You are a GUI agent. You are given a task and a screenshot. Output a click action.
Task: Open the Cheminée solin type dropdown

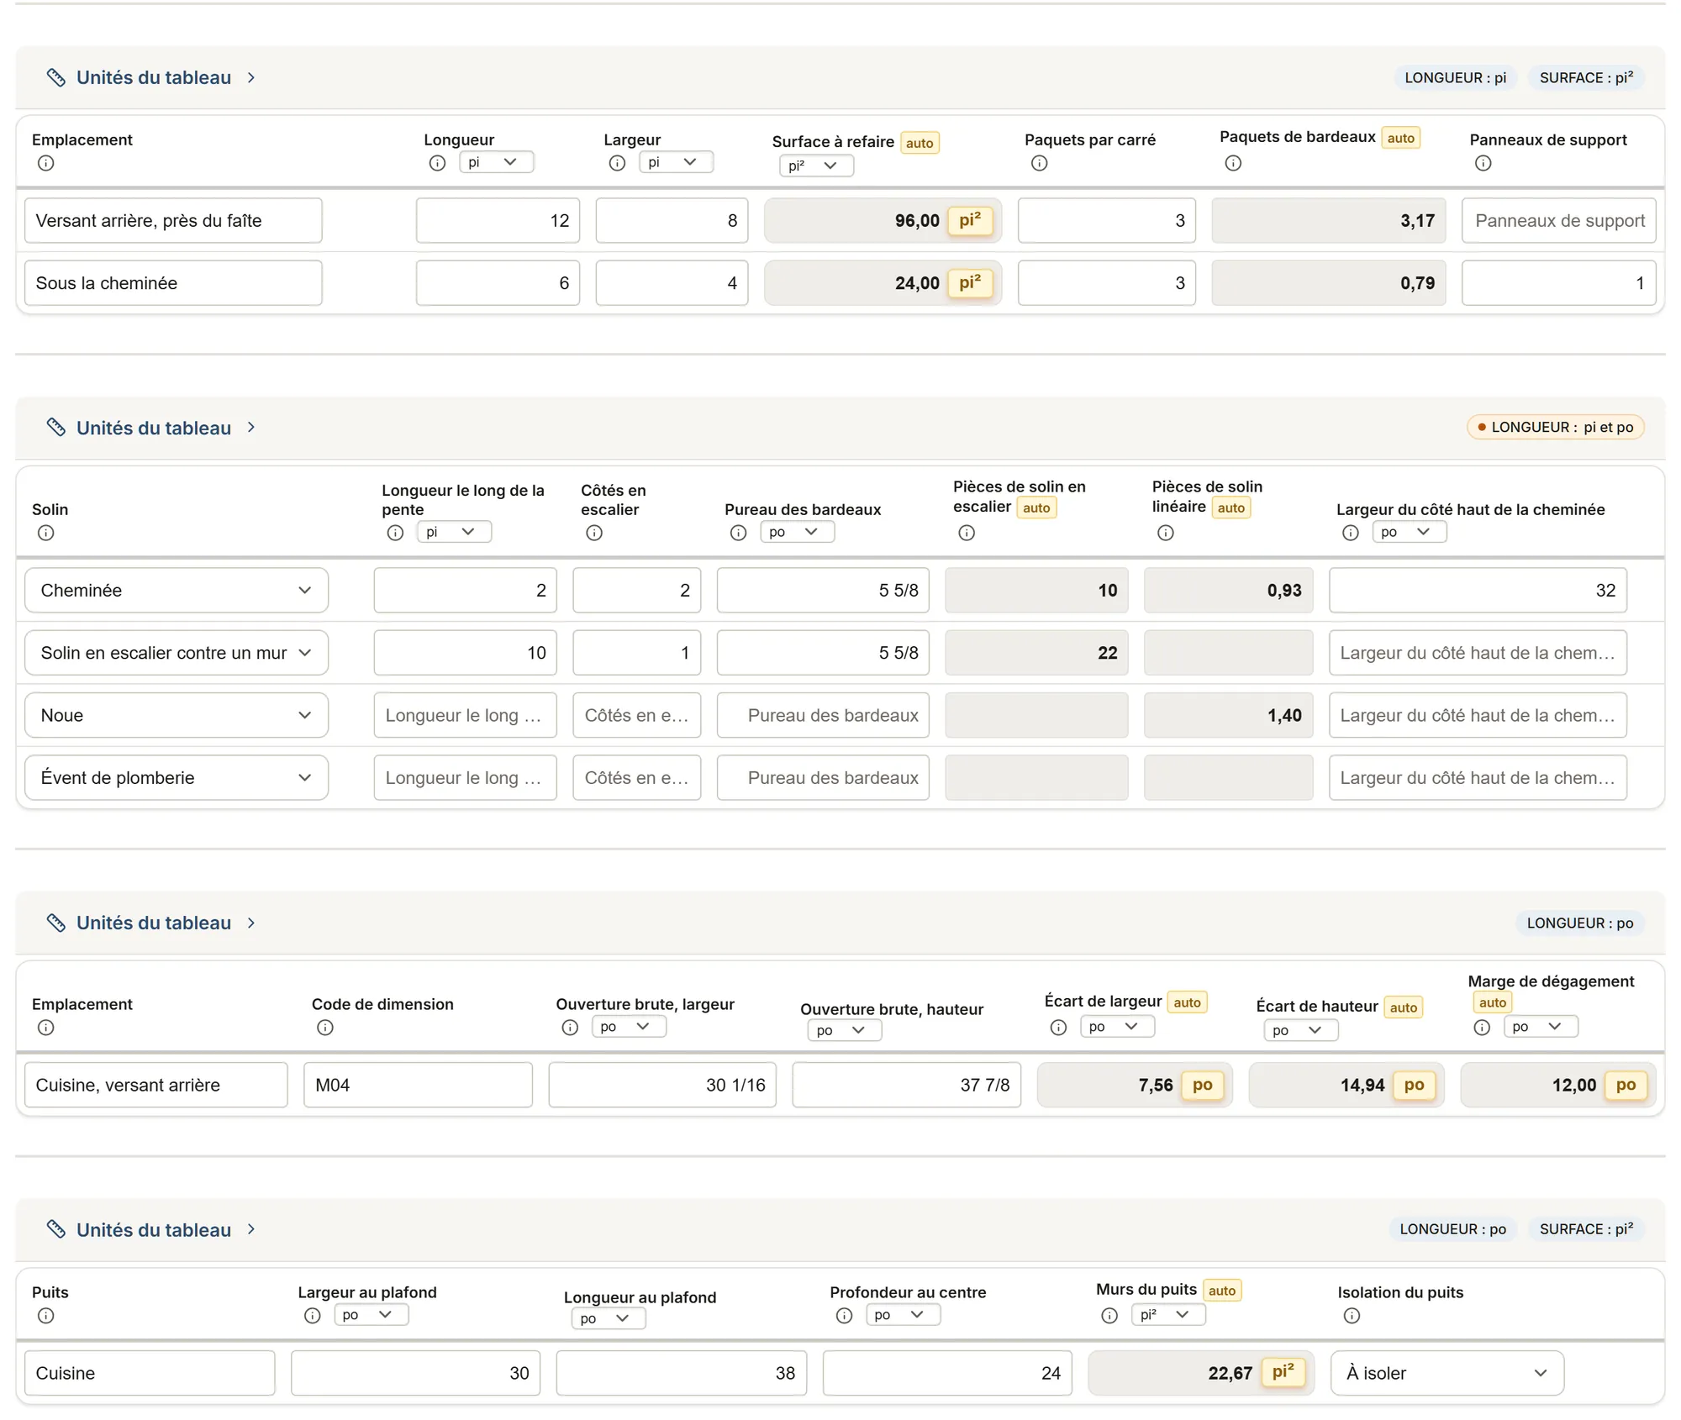[177, 591]
